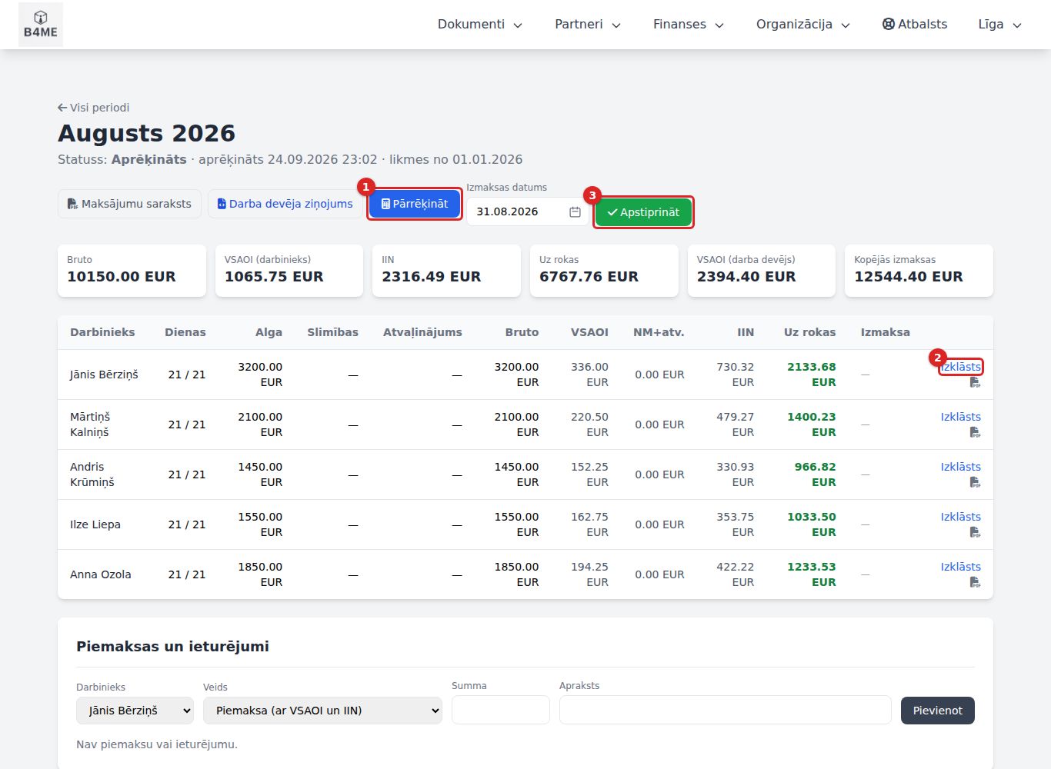Go back to Visi periodi
The image size is (1051, 769).
point(94,108)
